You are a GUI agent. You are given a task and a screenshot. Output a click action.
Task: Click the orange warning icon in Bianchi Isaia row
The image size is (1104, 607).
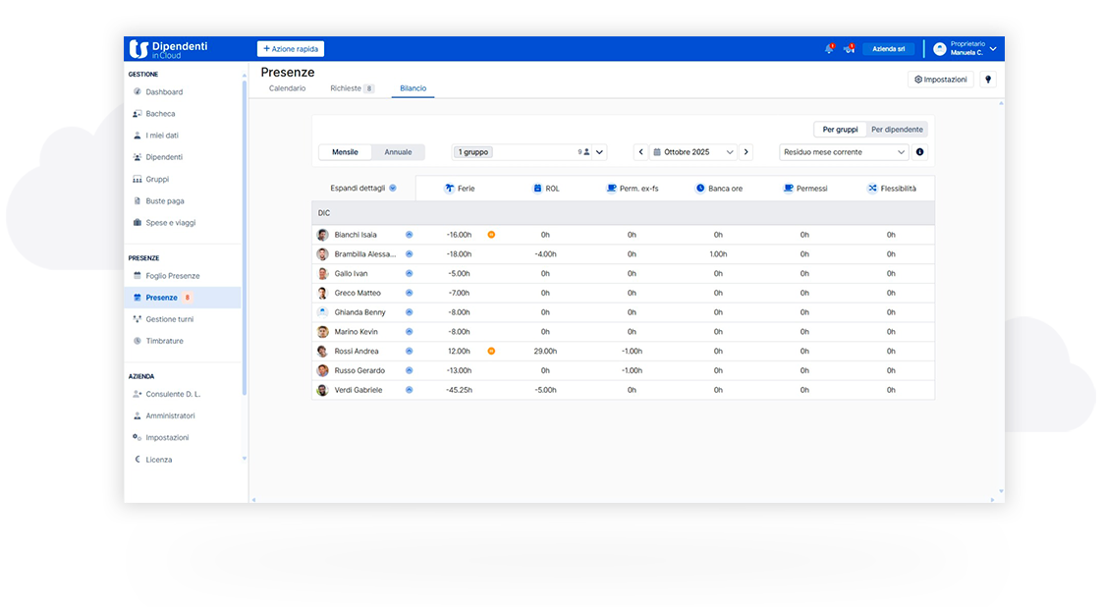[x=491, y=235]
